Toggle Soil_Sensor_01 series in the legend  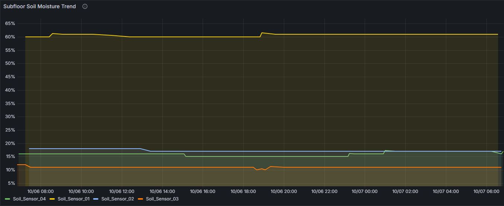click(x=73, y=199)
